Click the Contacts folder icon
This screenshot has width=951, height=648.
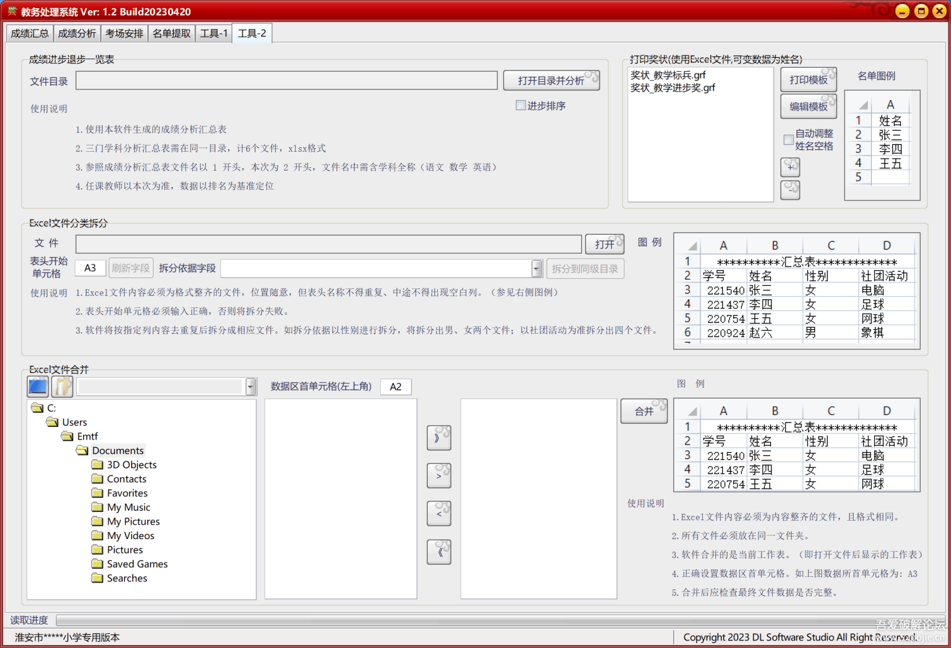(x=97, y=479)
